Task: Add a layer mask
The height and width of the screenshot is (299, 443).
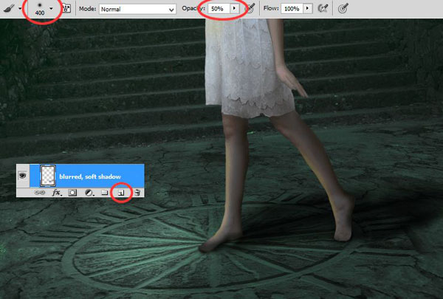Action: 72,193
